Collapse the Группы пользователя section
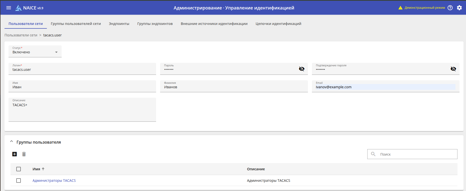 [12, 142]
